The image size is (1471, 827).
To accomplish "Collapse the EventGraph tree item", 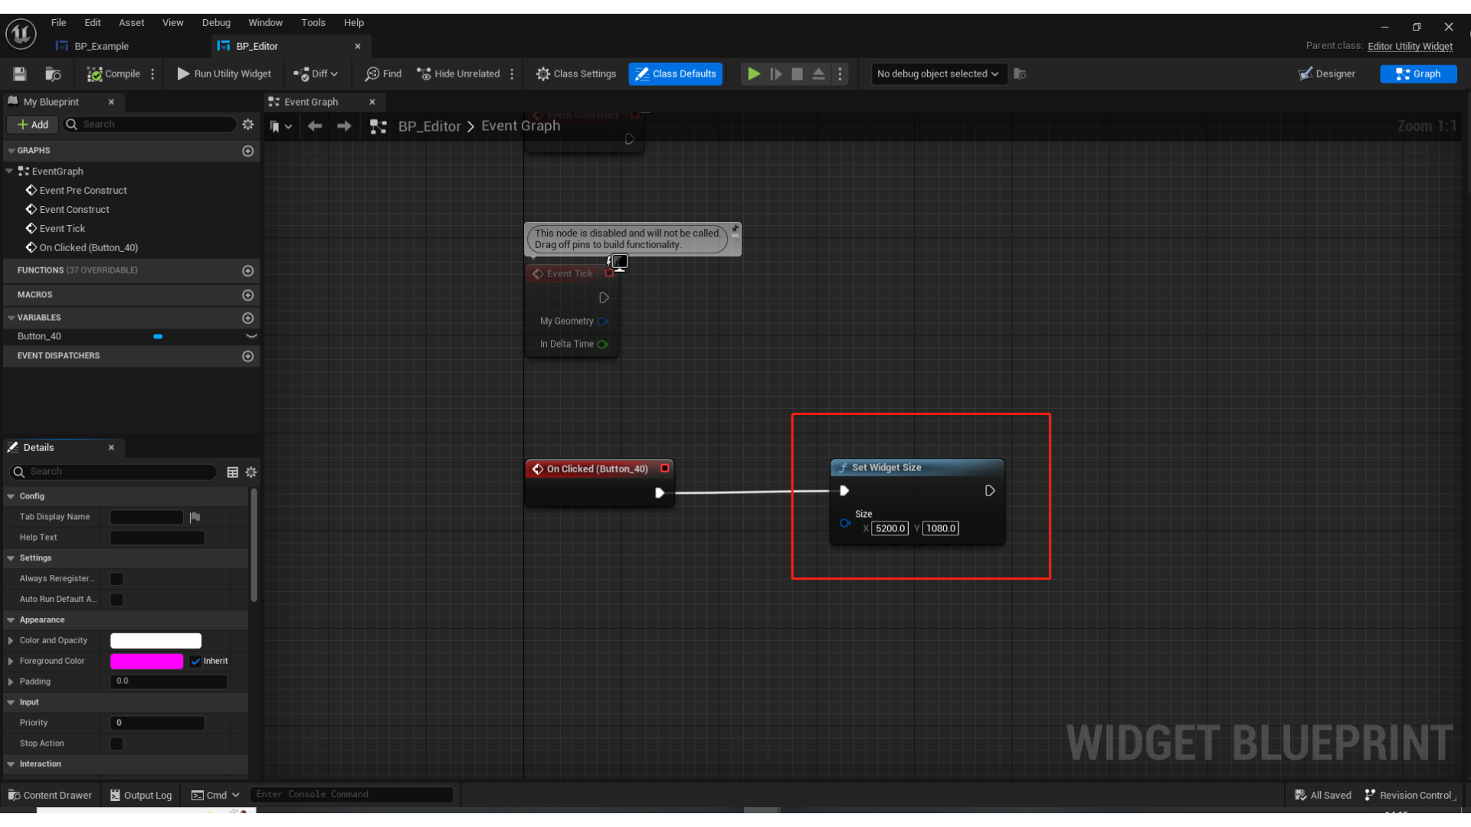I will coord(9,171).
